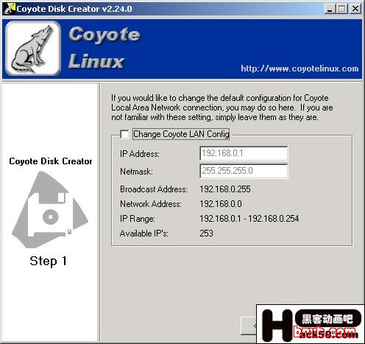
Task: Enable the Change Coyote LAN Config checkbox
Action: [124, 134]
